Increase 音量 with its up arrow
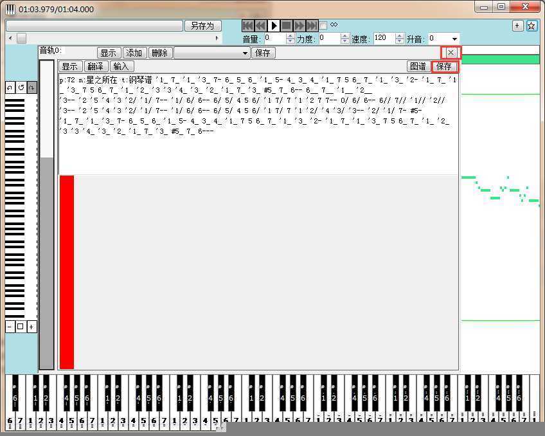 coord(290,36)
